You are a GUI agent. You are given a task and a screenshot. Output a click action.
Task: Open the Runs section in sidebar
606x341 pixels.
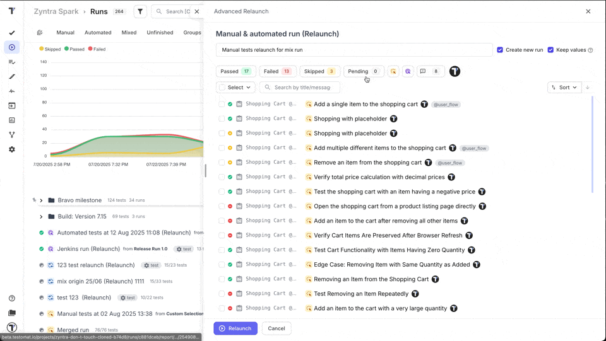11,47
